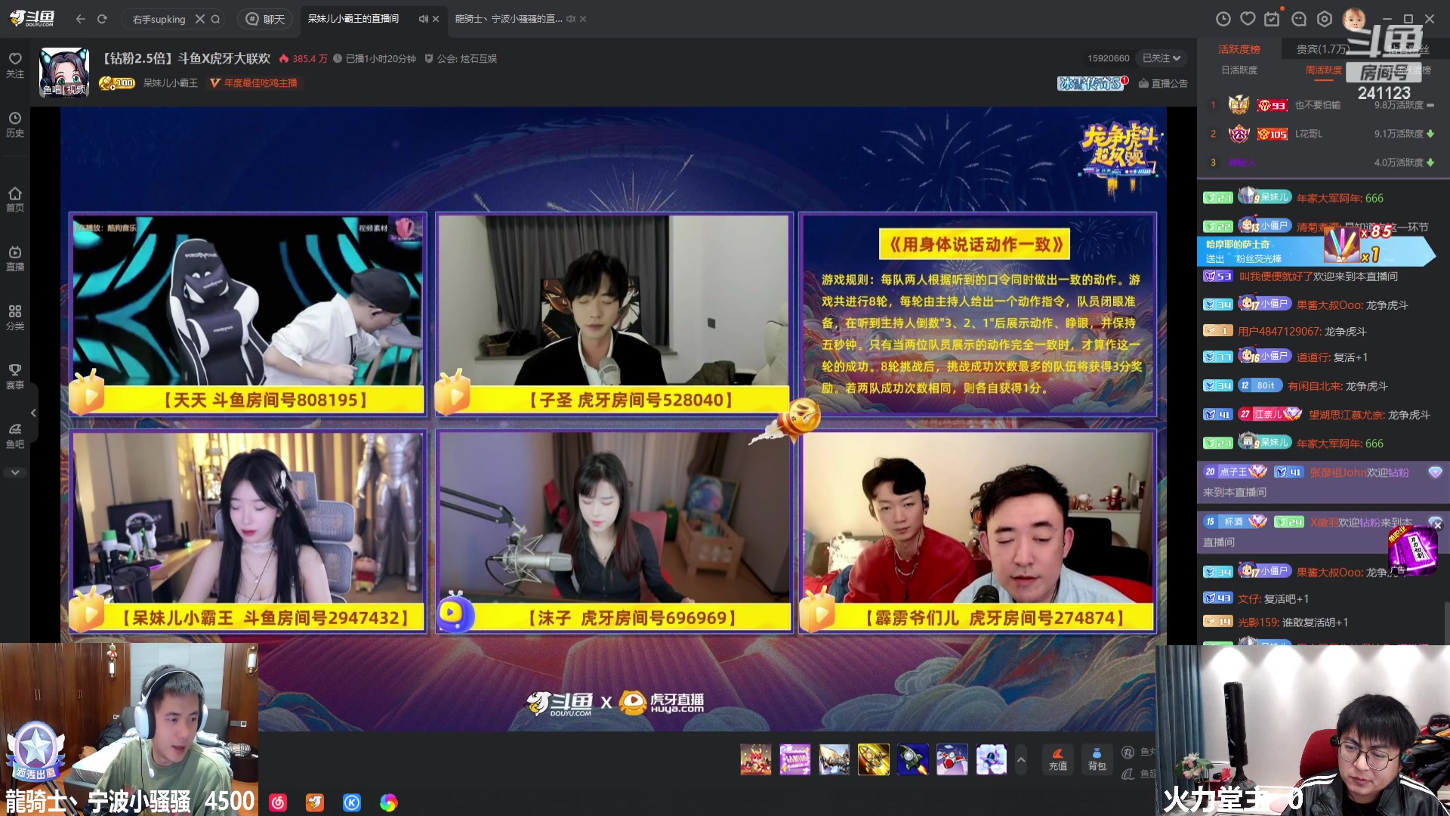
Task: Switch to 周活跃度 sub-tab
Action: pyautogui.click(x=1324, y=70)
